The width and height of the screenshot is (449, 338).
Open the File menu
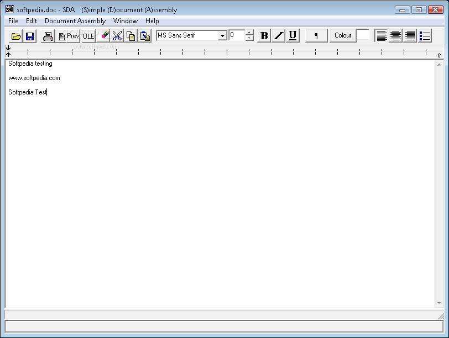[x=13, y=21]
